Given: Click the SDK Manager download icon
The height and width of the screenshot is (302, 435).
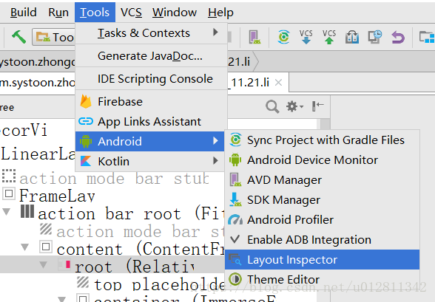Looking at the screenshot, I should (235, 199).
